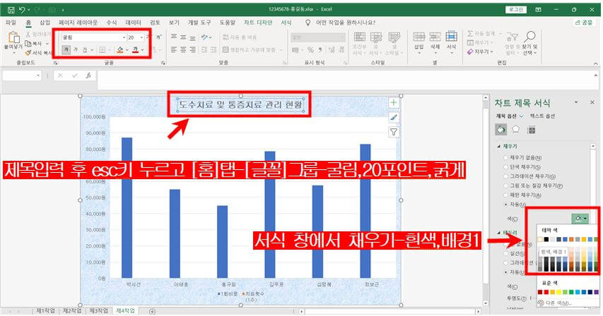
Task: Select 단색 채우기 (Solid fill) radio button
Action: pyautogui.click(x=505, y=167)
